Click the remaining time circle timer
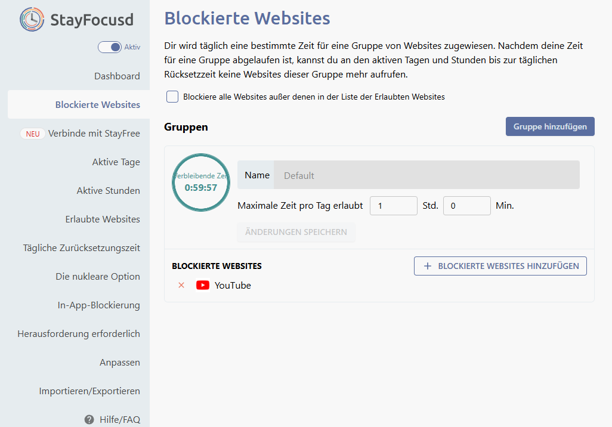The image size is (612, 427). pos(201,182)
